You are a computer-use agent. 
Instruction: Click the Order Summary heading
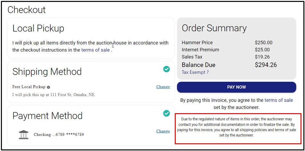pyautogui.click(x=214, y=28)
